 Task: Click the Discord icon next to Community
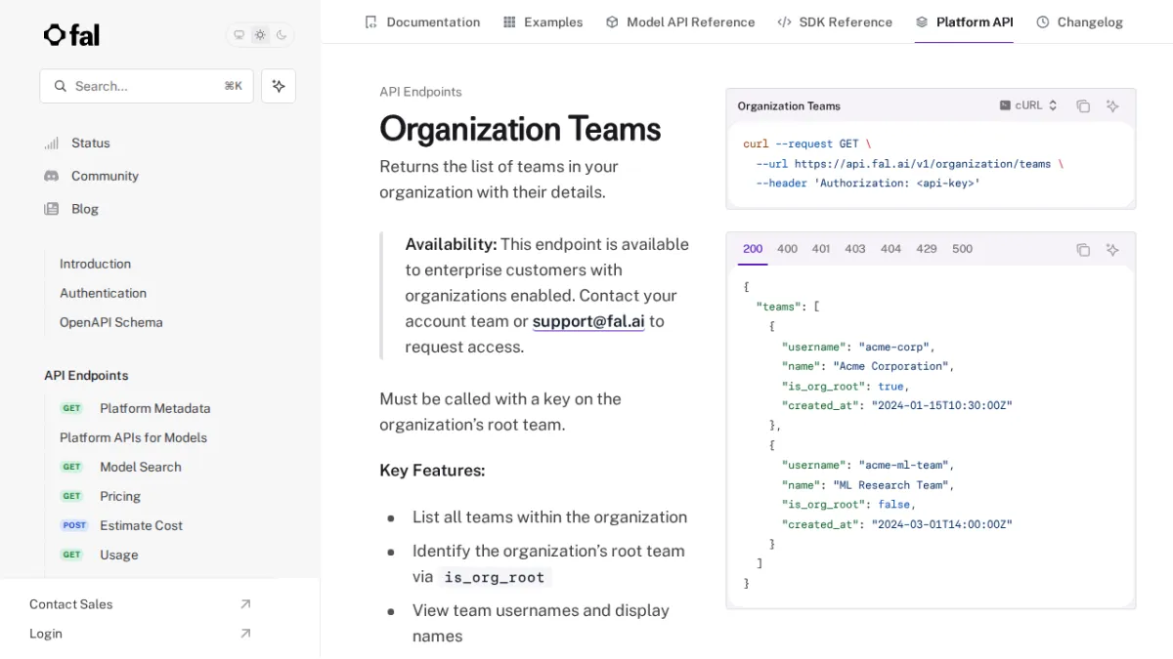tap(51, 176)
